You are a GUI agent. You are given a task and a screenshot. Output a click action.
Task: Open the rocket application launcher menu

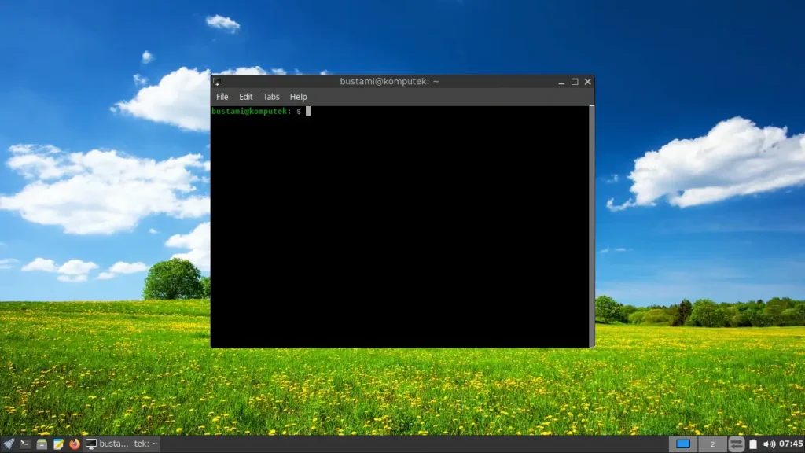pyautogui.click(x=8, y=444)
